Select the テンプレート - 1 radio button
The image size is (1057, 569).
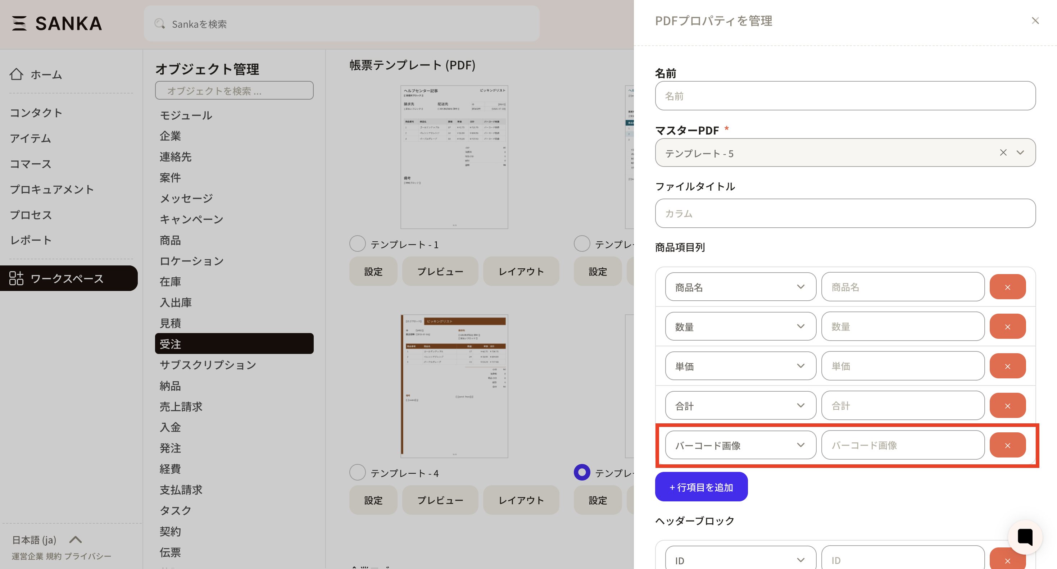point(357,244)
